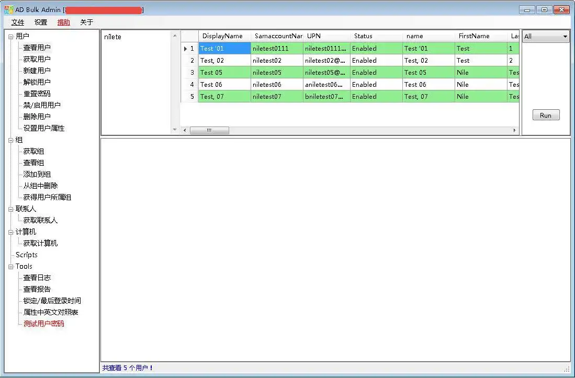Click the status bar text 共查看 5 个用户

[x=127, y=368]
